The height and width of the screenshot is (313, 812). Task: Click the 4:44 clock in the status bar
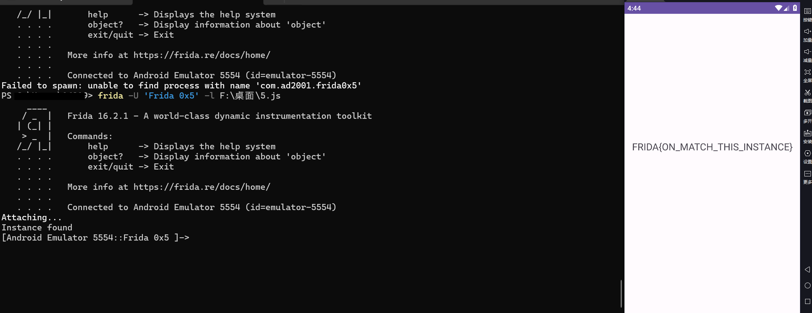[634, 8]
